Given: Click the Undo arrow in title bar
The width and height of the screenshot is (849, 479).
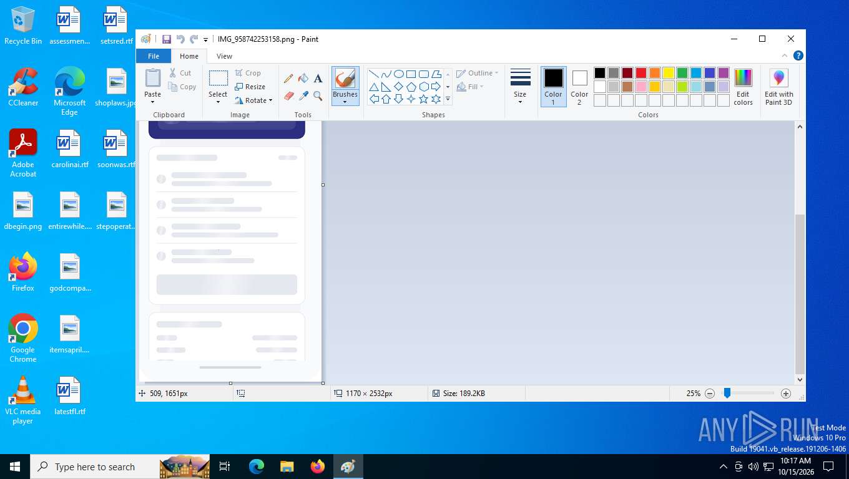Looking at the screenshot, I should [x=180, y=39].
